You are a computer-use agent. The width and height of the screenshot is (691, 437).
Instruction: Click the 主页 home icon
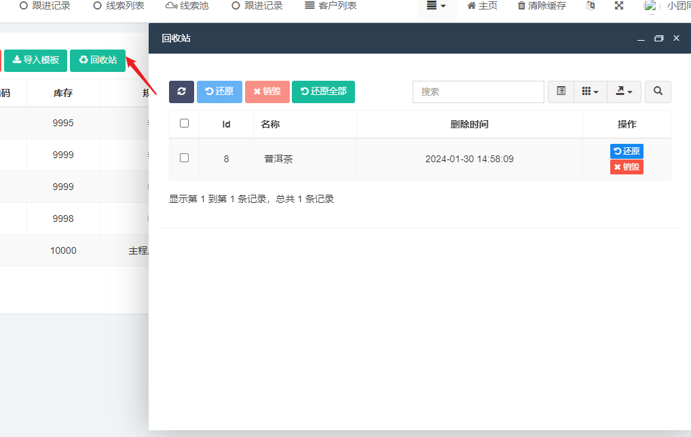pyautogui.click(x=482, y=5)
